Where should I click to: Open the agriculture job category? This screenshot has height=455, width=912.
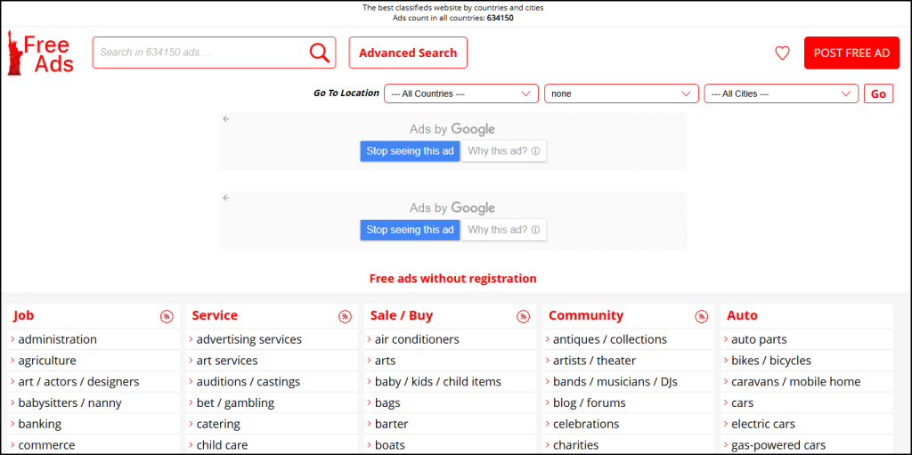[47, 361]
